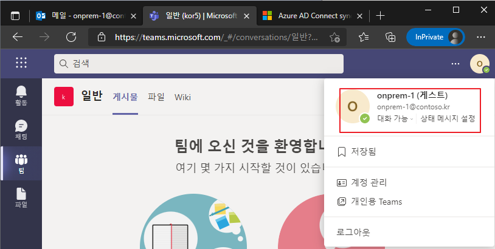Select the 파일 channel tab
Screen dimensions: 495x249
click(x=156, y=97)
